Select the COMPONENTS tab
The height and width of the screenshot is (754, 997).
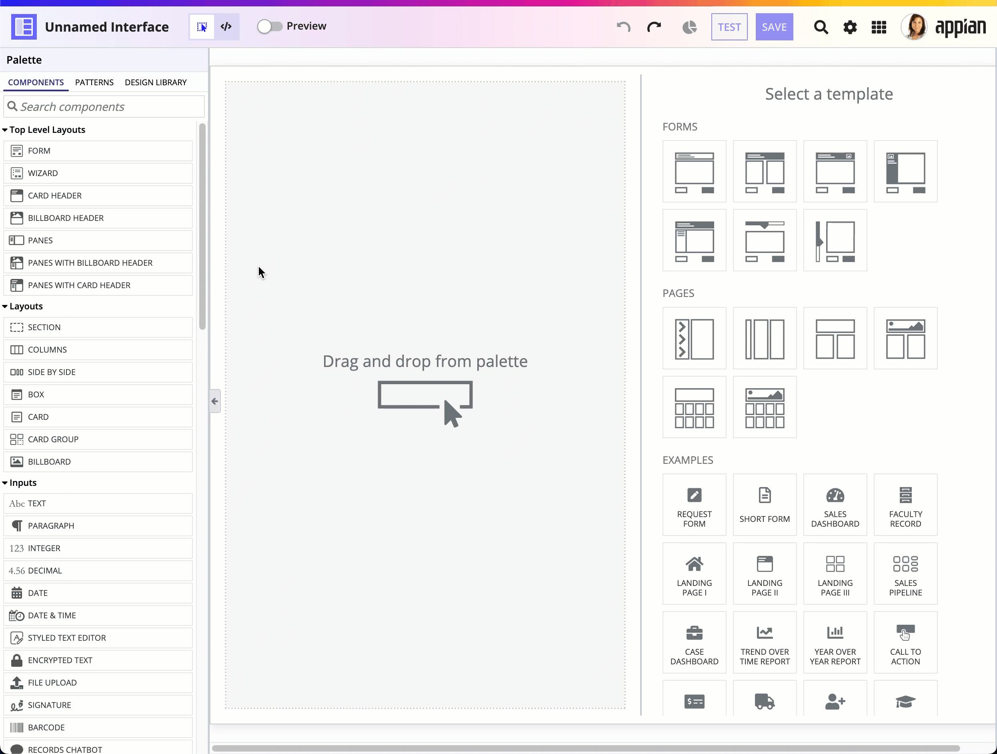click(x=36, y=82)
